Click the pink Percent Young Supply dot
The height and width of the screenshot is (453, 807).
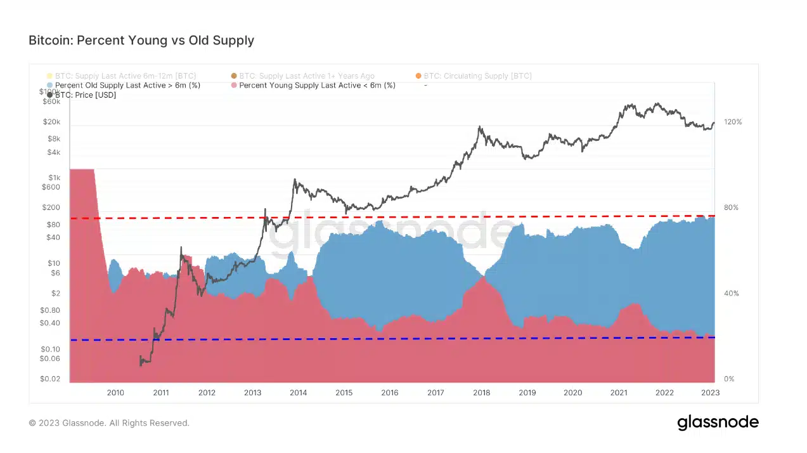pyautogui.click(x=234, y=86)
